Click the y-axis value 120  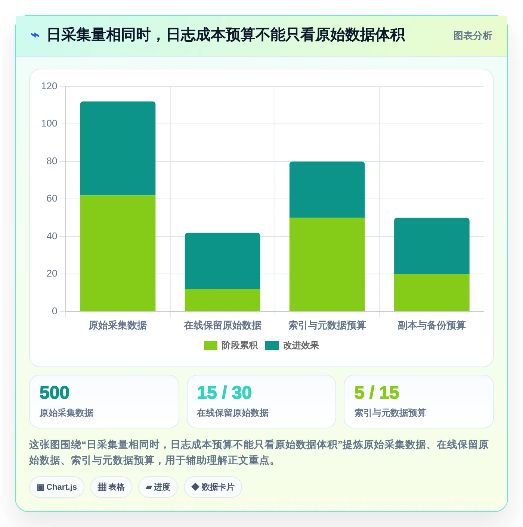coord(49,86)
